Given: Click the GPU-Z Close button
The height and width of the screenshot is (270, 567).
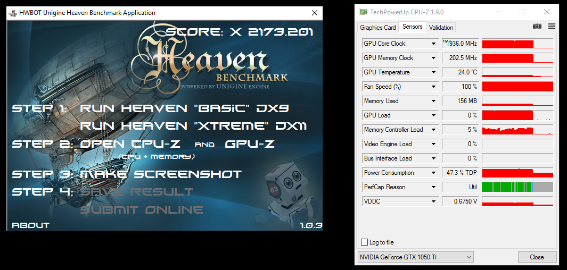Looking at the screenshot, I should (x=537, y=257).
